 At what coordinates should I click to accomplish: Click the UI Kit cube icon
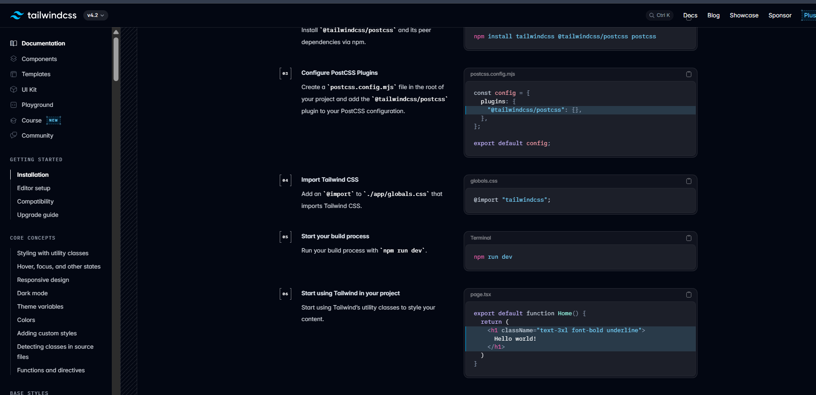(14, 90)
